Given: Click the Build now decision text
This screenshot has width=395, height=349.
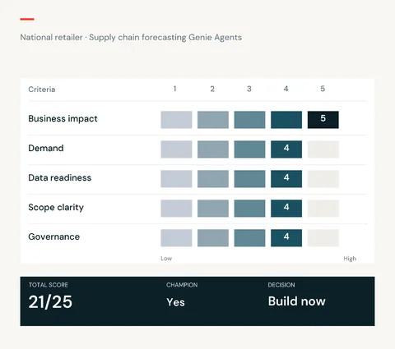Looking at the screenshot, I should pyautogui.click(x=297, y=301).
